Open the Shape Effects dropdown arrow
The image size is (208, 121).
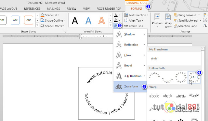(63, 26)
